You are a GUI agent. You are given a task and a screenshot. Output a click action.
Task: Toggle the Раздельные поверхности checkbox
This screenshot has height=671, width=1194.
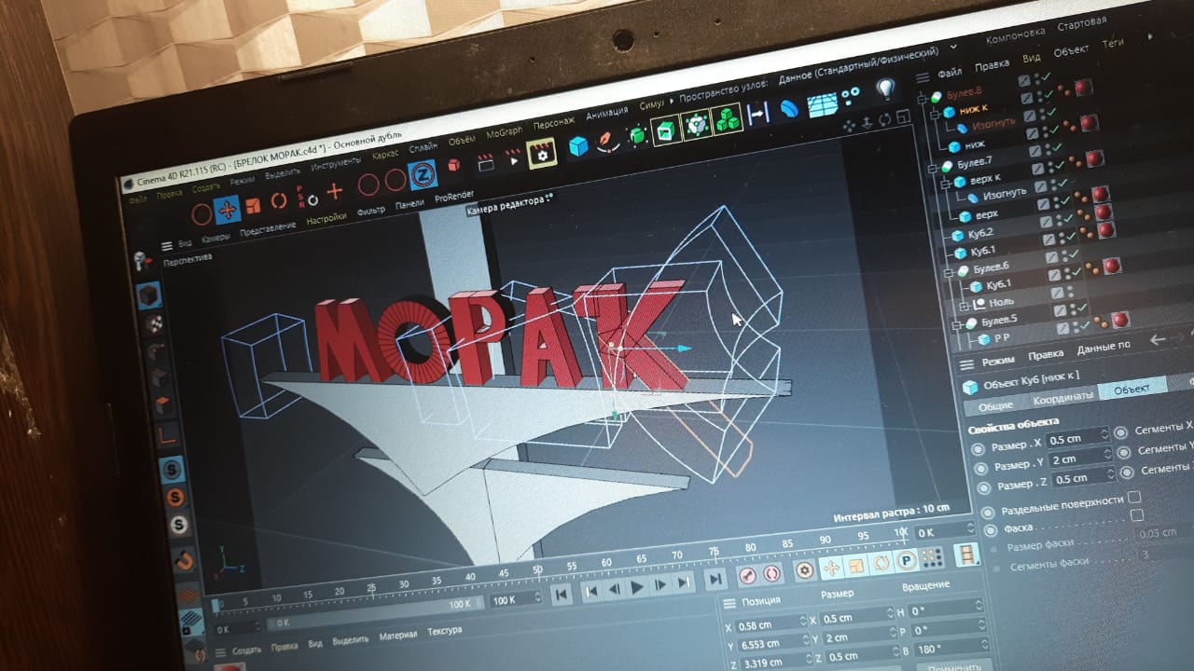[x=1134, y=497]
